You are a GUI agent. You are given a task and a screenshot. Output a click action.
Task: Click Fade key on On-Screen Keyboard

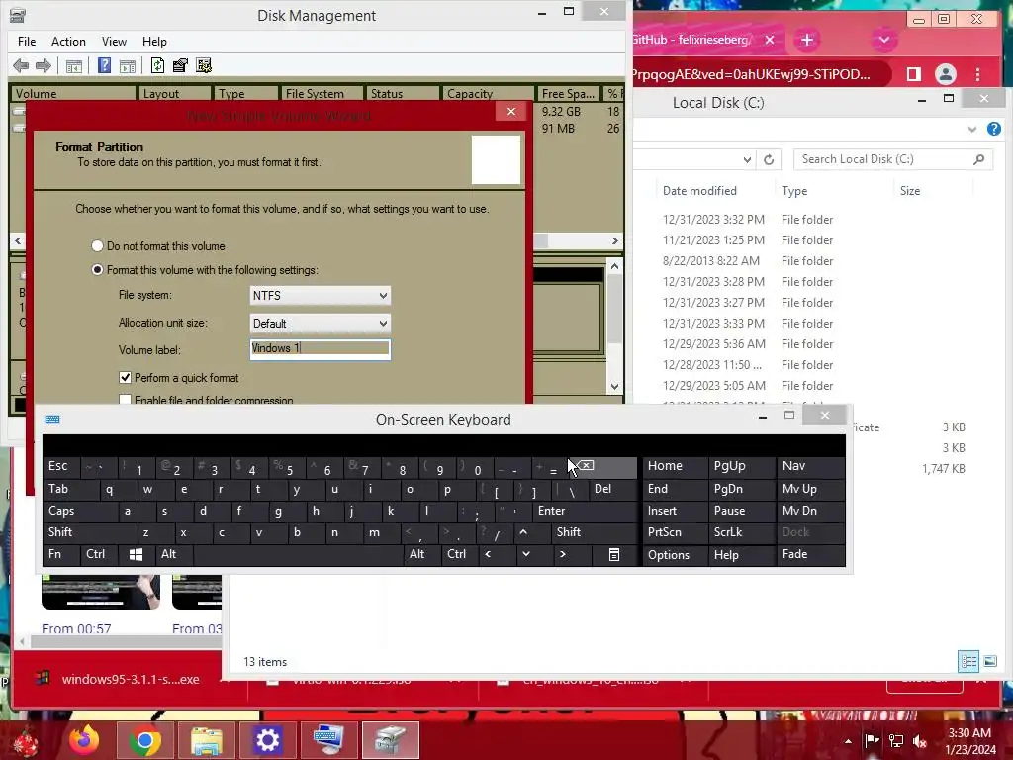811,554
